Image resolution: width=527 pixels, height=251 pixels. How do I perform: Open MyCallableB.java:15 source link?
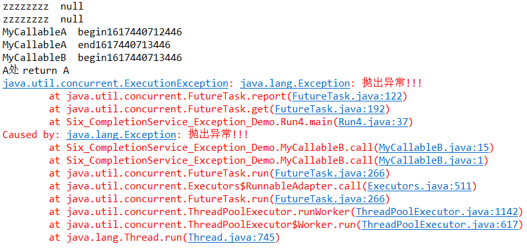tap(434, 148)
